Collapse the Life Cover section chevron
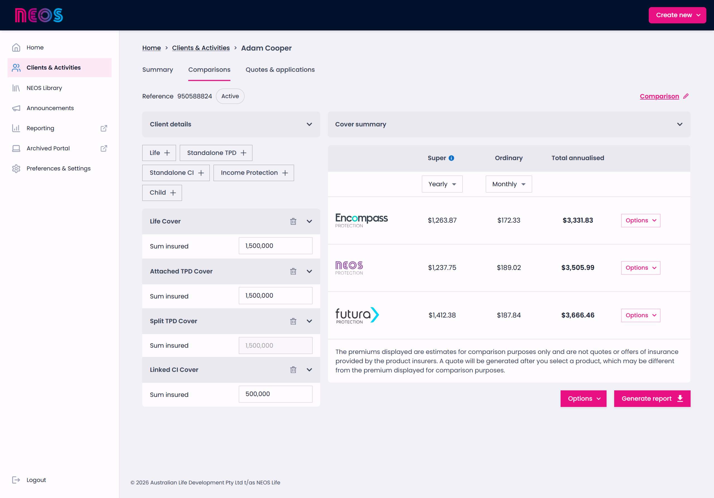 (x=309, y=222)
